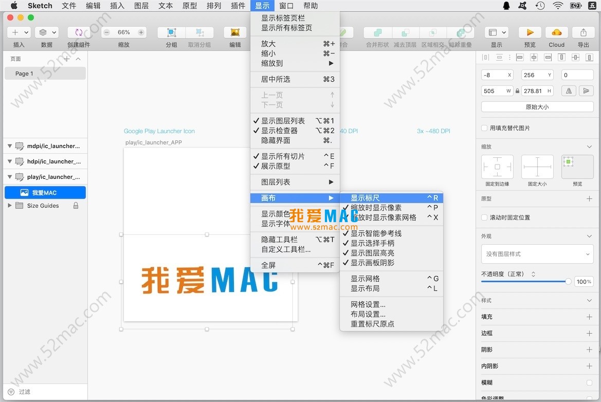
Task: Open the 插件 menu in the menu bar
Action: [238, 5]
